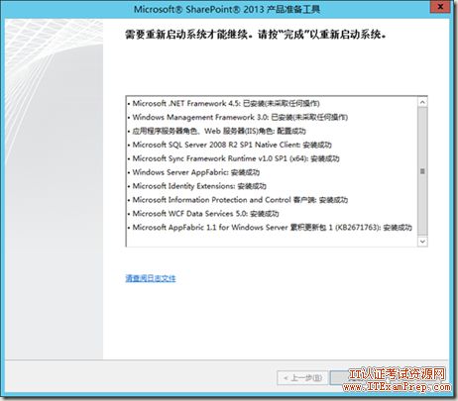Close the SharePoint 2013 preparation tool window

440,7
